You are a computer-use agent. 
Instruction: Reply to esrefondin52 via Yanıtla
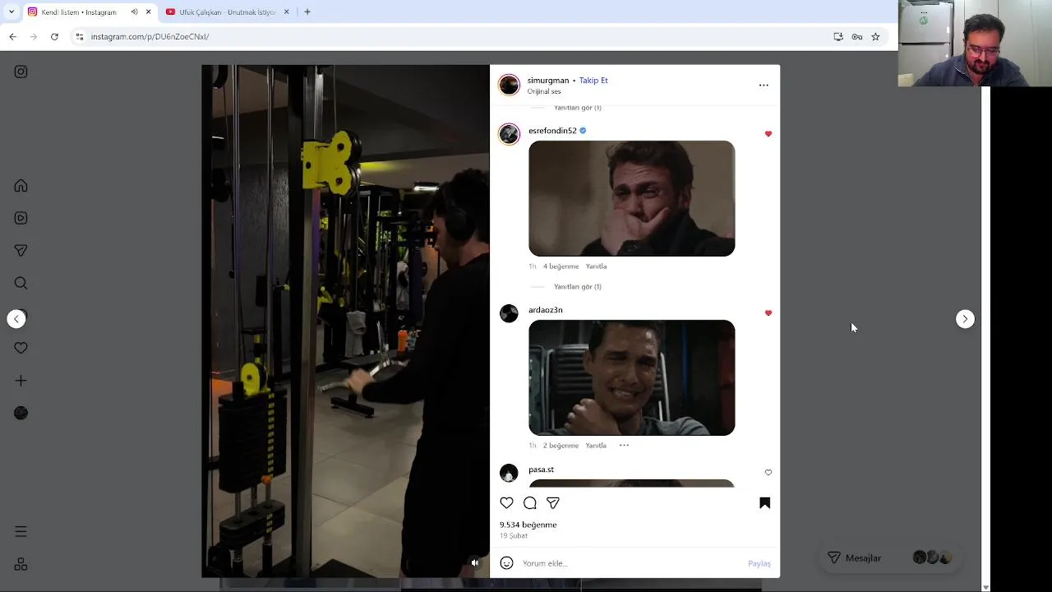click(596, 266)
